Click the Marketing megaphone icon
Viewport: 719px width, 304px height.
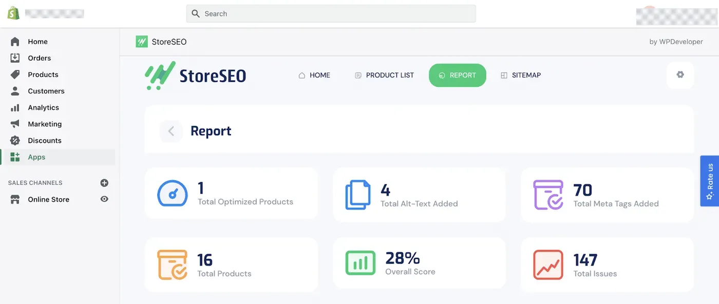pyautogui.click(x=15, y=124)
